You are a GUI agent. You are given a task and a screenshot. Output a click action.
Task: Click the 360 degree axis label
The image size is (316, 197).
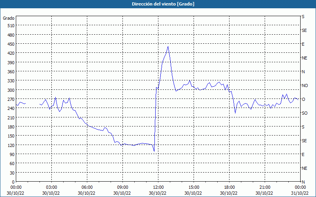click(11, 72)
